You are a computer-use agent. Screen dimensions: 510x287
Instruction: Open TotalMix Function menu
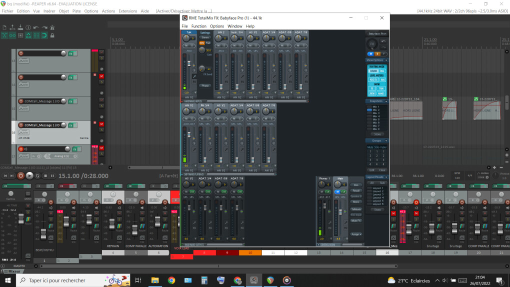(x=198, y=26)
